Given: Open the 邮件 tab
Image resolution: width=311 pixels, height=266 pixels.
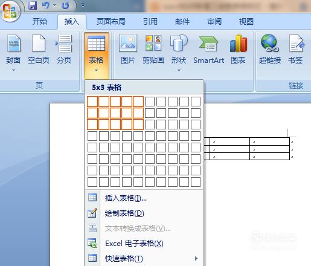Looking at the screenshot, I should pos(182,21).
